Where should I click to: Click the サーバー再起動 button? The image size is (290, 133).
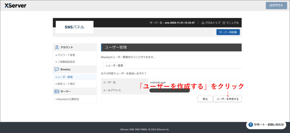point(228,32)
